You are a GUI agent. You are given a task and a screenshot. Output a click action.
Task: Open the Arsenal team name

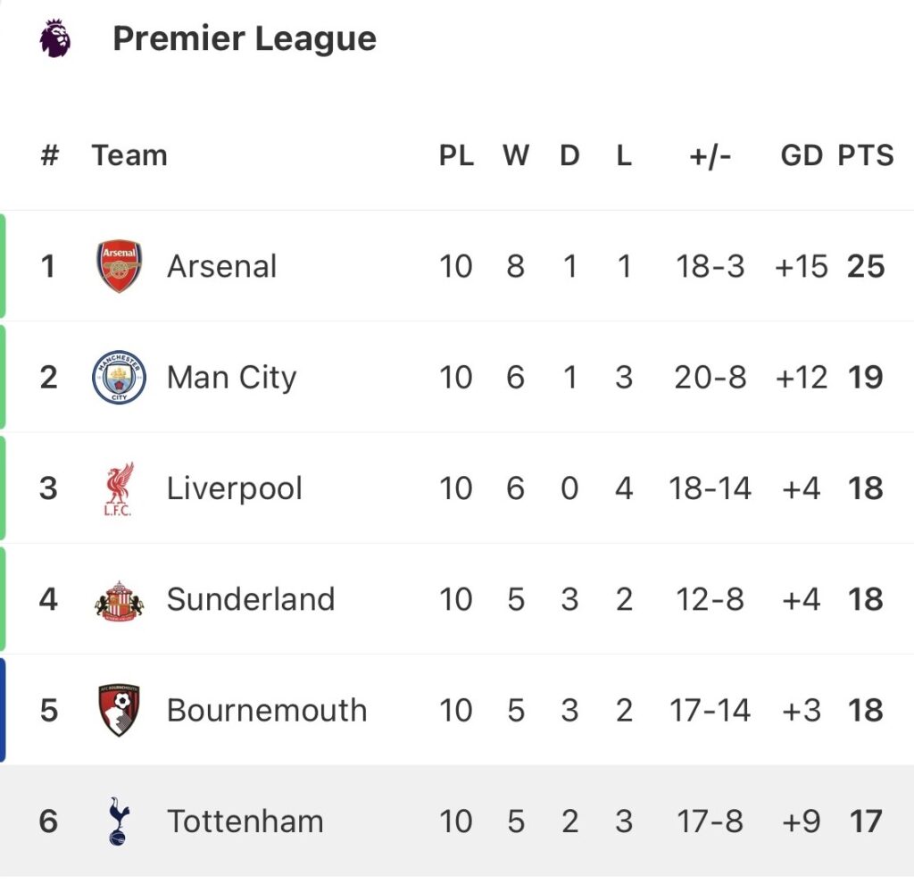pyautogui.click(x=221, y=266)
